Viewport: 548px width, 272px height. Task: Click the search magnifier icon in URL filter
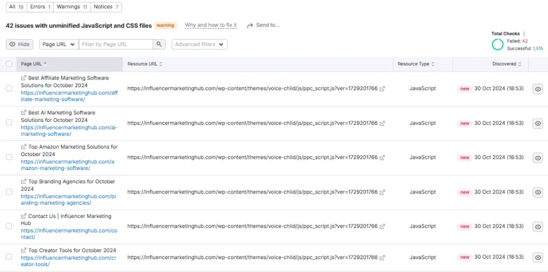tap(159, 44)
